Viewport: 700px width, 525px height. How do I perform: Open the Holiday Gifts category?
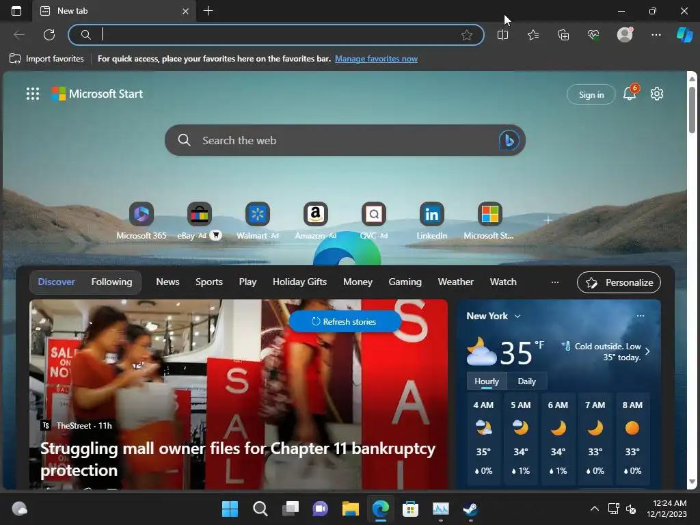point(299,282)
